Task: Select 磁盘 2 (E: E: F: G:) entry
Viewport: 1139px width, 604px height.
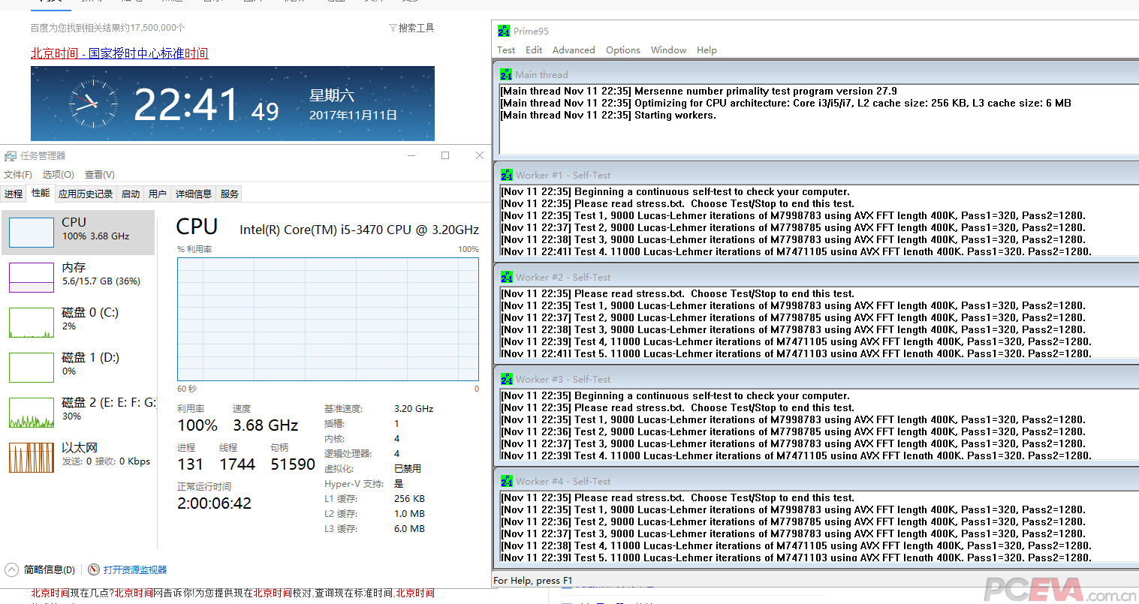Action: click(79, 413)
